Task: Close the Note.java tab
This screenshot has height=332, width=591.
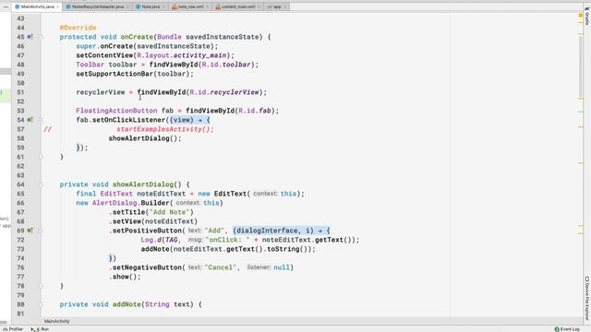Action: pyautogui.click(x=163, y=6)
